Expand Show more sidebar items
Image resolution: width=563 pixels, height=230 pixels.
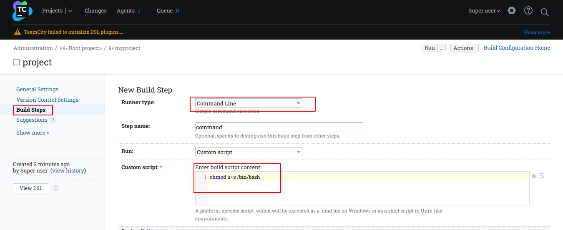[x=33, y=132]
